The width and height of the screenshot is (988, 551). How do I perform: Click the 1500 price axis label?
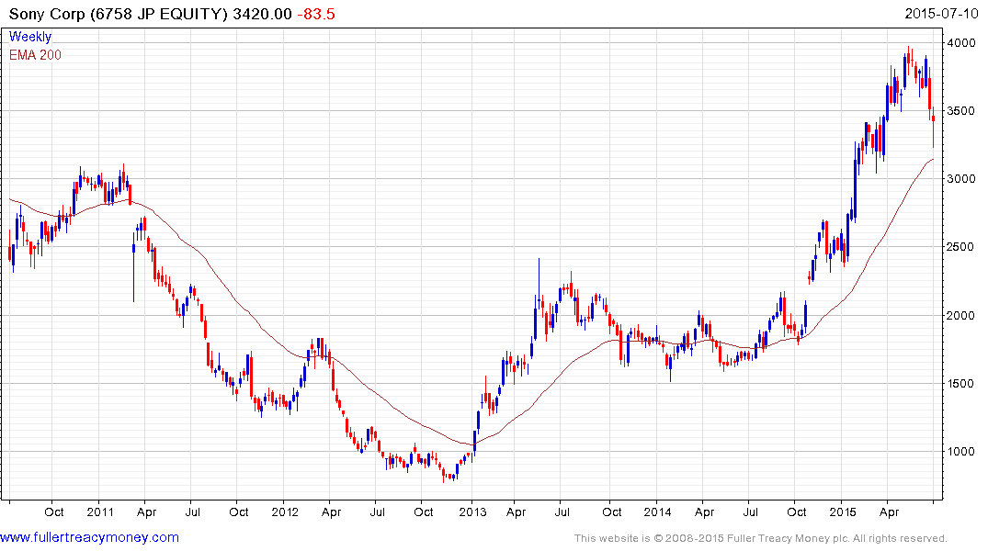coord(961,383)
